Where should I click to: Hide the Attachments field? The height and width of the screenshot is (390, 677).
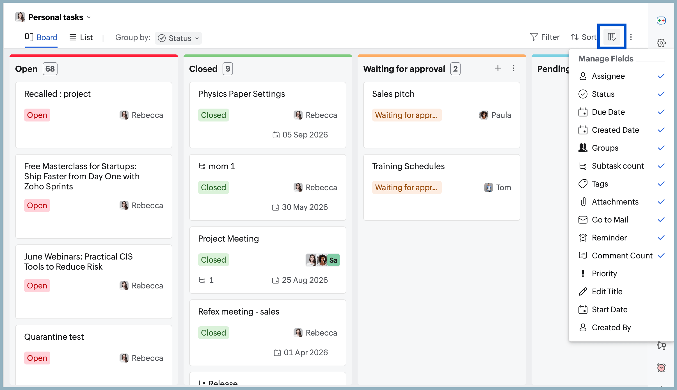click(621, 202)
